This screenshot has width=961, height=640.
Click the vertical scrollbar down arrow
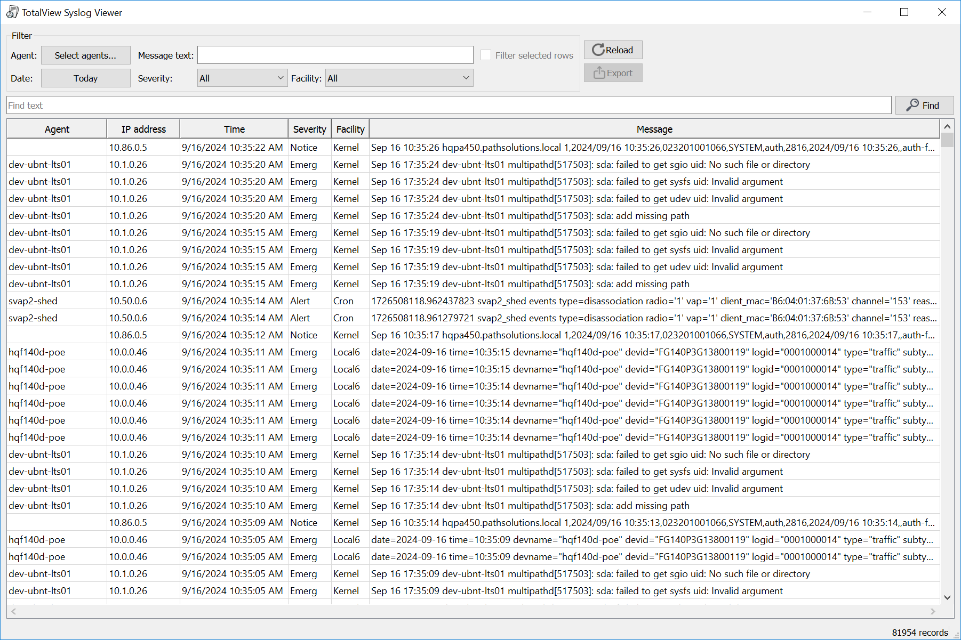coord(947,597)
